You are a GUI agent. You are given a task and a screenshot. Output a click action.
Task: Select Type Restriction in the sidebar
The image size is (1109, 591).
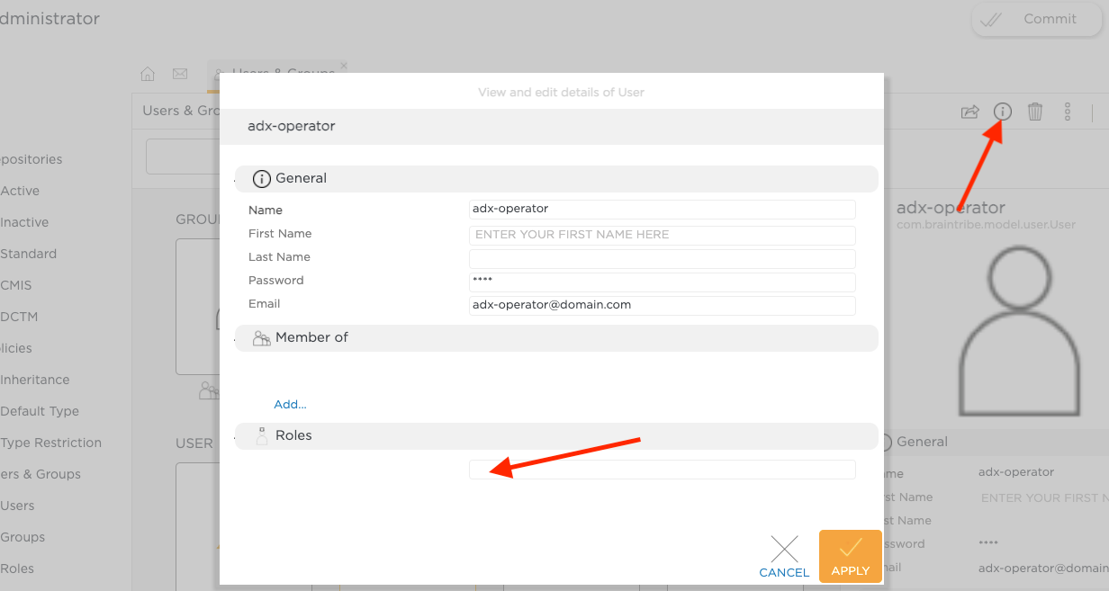click(50, 443)
